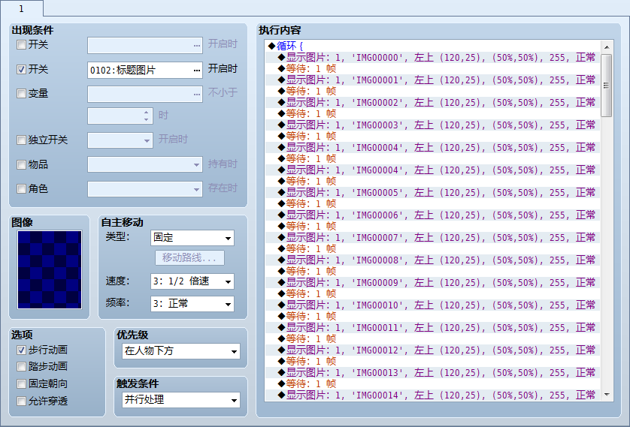The height and width of the screenshot is (427, 630).
Task: Click the variable value stepper arrows
Action: pyautogui.click(x=147, y=116)
